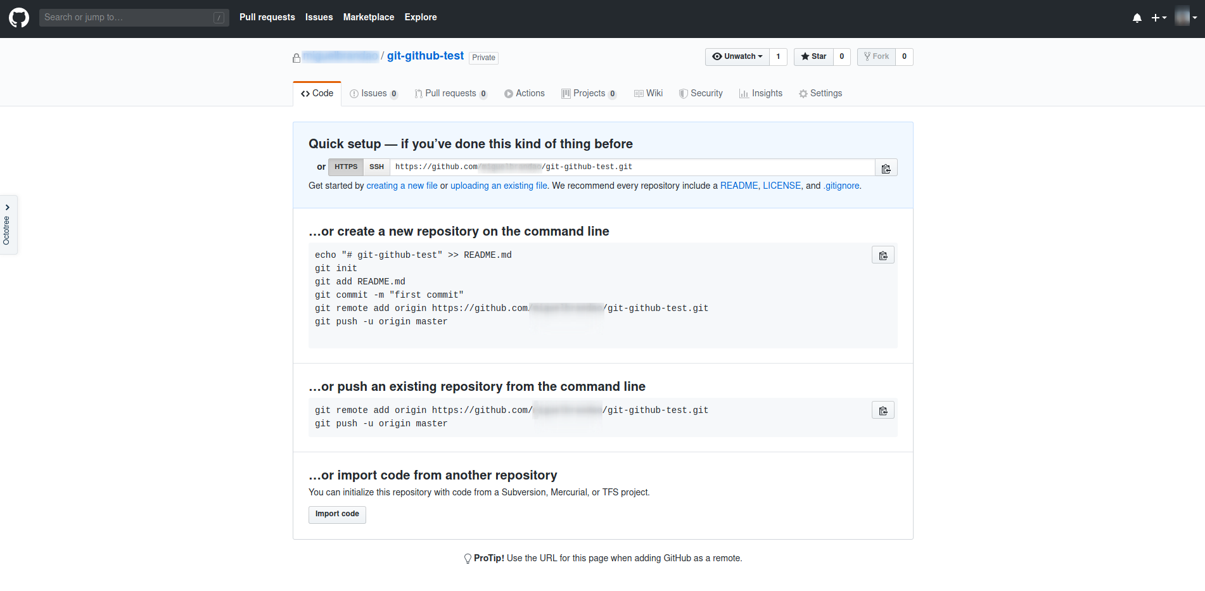
Task: Open Pull requests in top navigation
Action: point(267,17)
